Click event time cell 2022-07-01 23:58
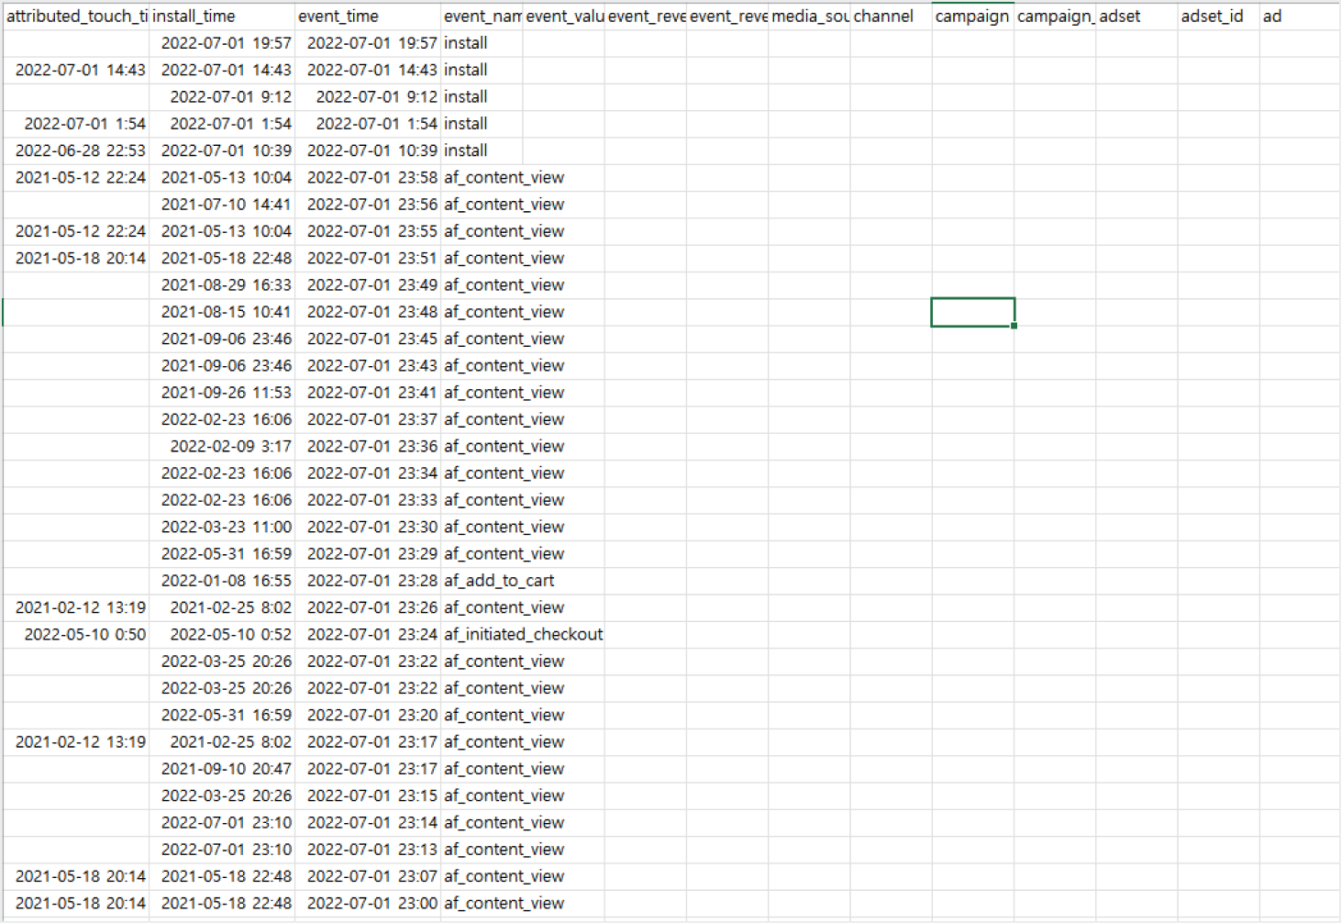 [x=371, y=178]
